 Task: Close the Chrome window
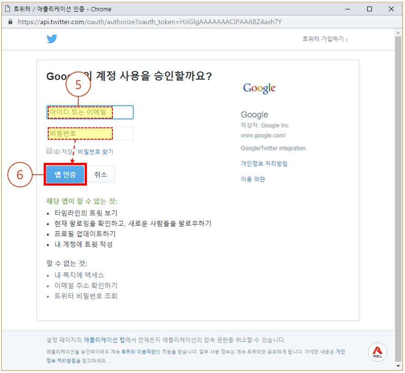391,9
